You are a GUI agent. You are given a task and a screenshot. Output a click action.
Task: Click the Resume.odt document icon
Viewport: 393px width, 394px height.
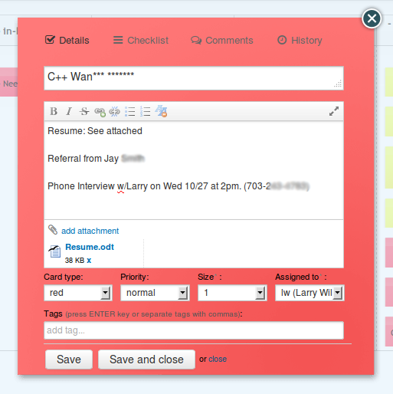[x=54, y=251]
